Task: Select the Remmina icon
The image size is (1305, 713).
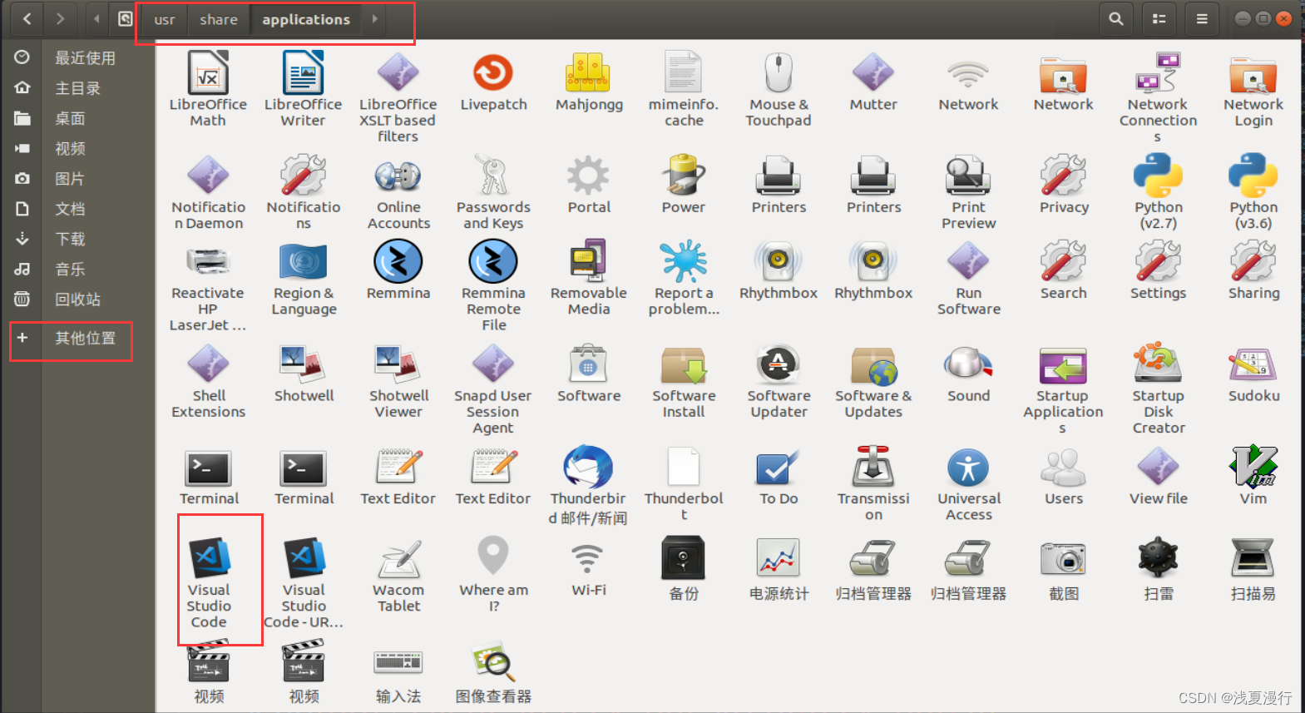Action: [398, 261]
